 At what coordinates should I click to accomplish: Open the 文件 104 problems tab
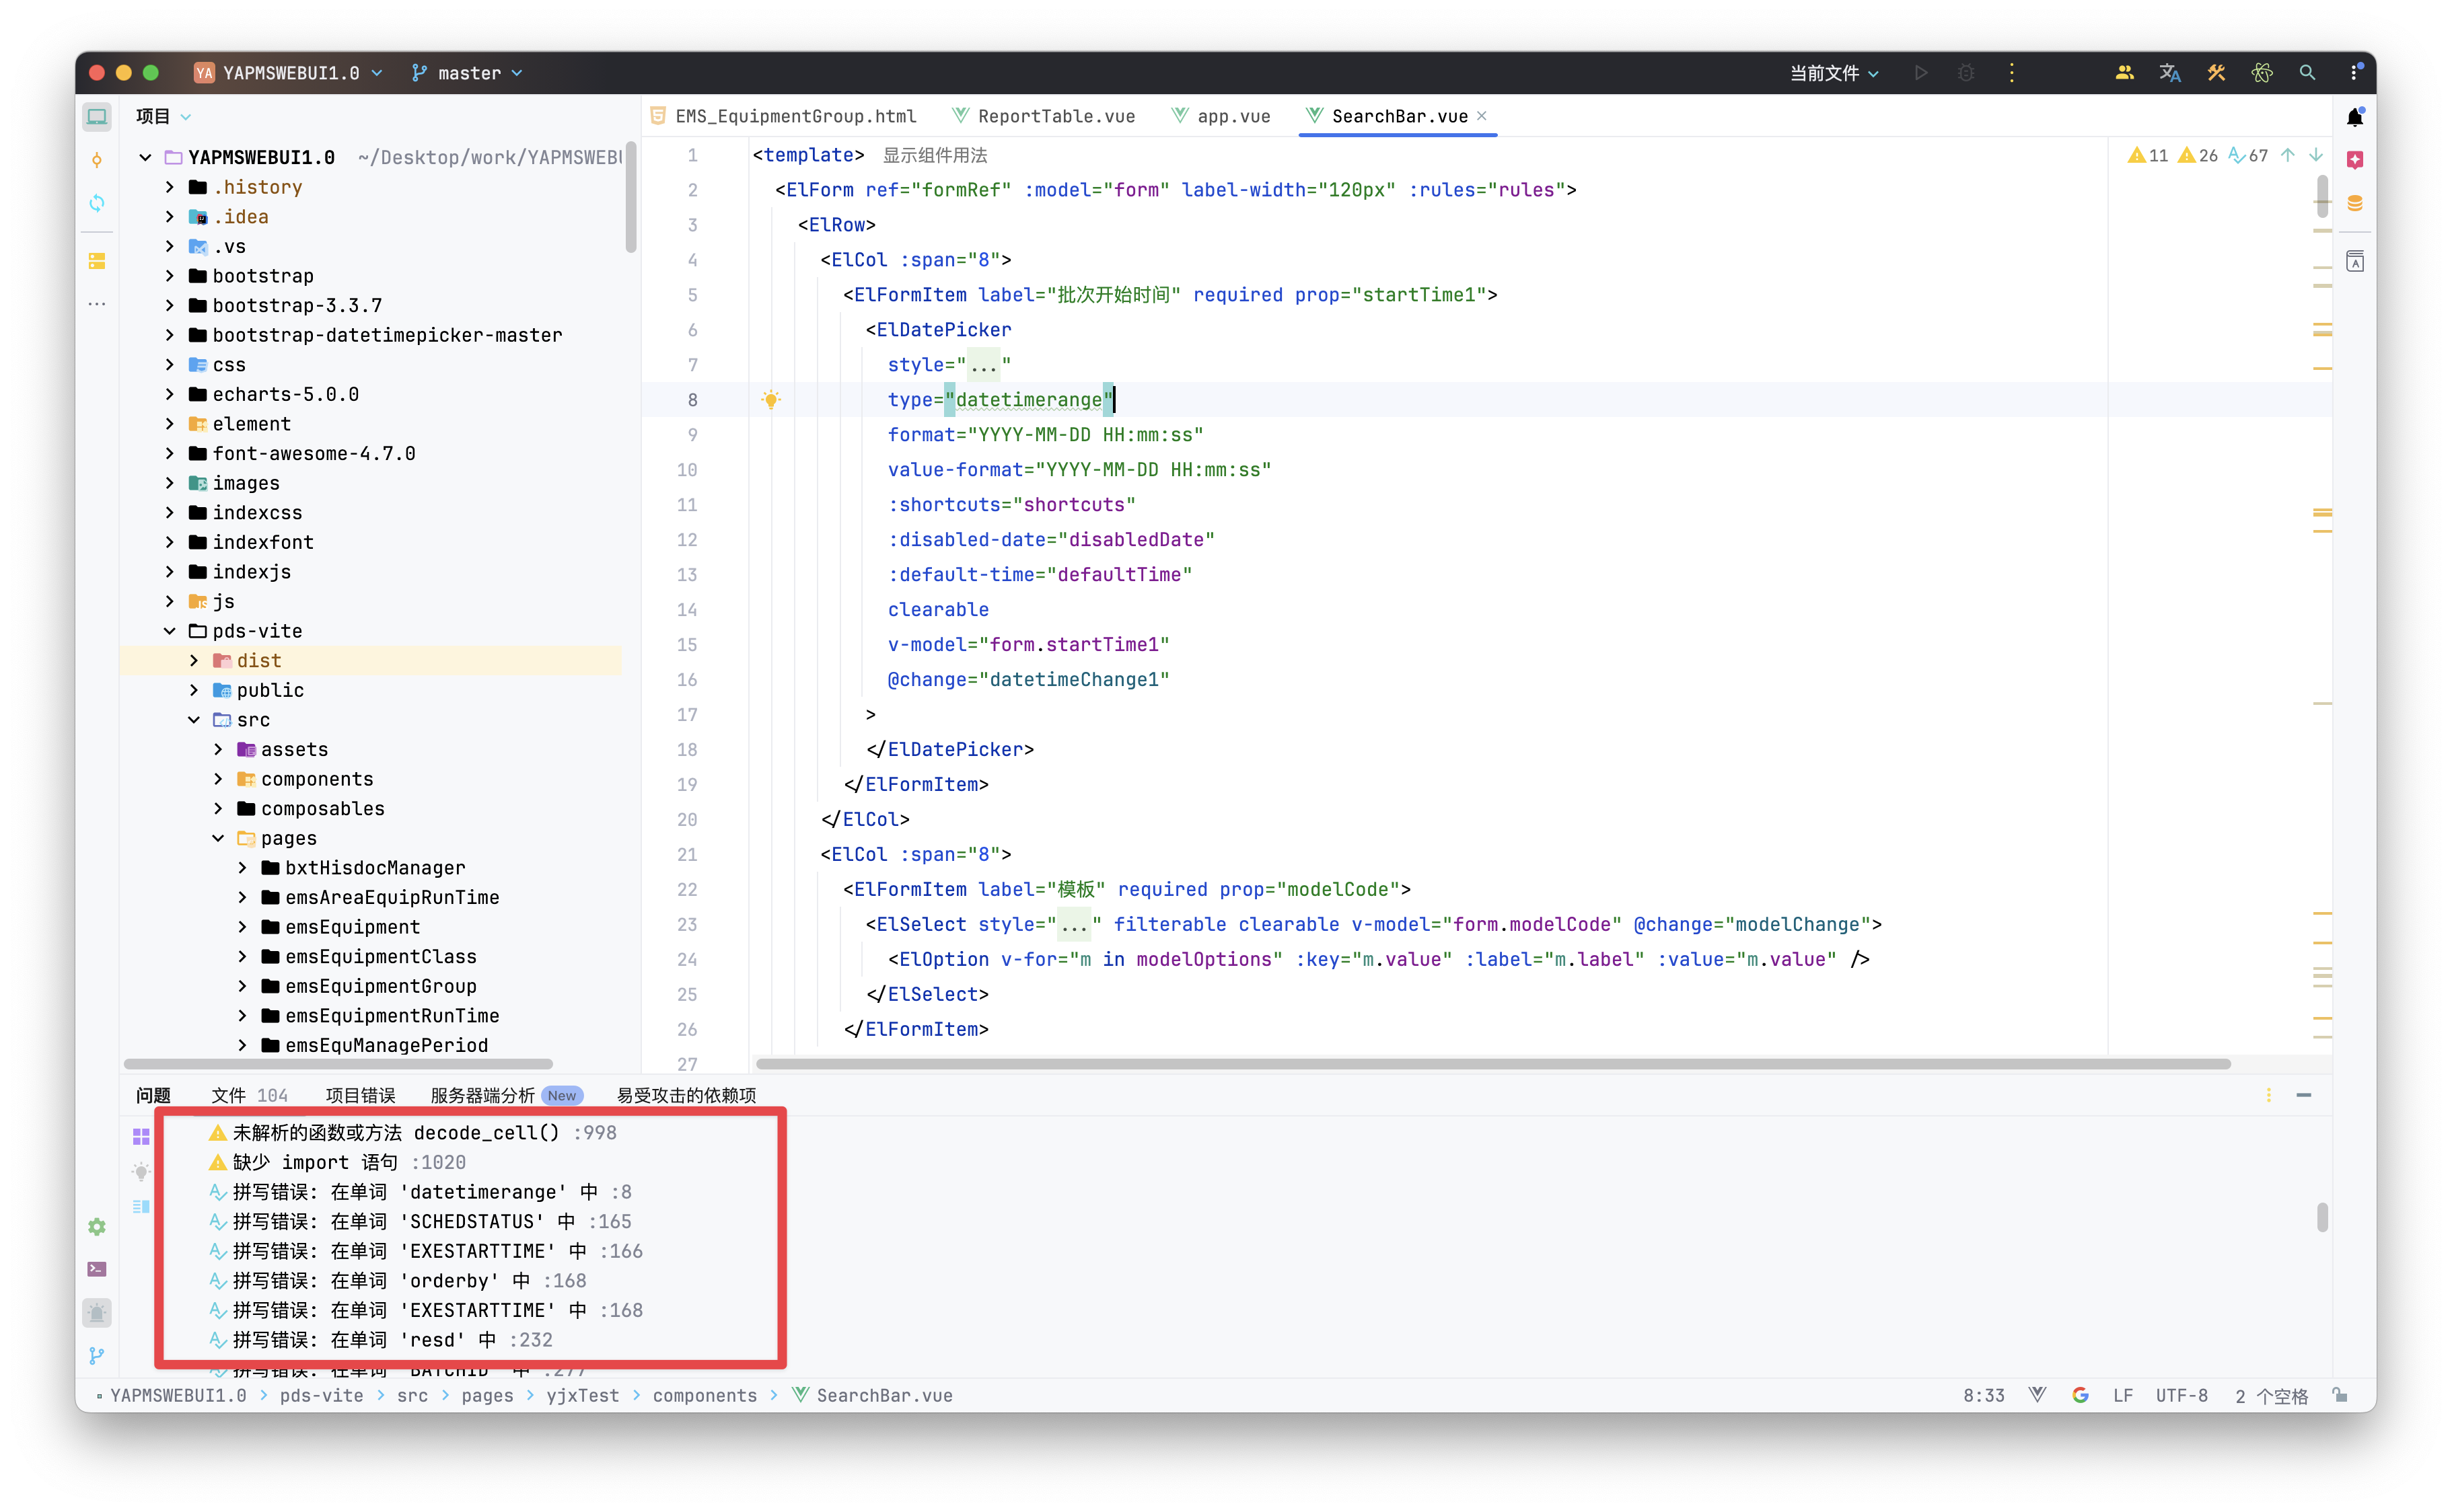(249, 1095)
